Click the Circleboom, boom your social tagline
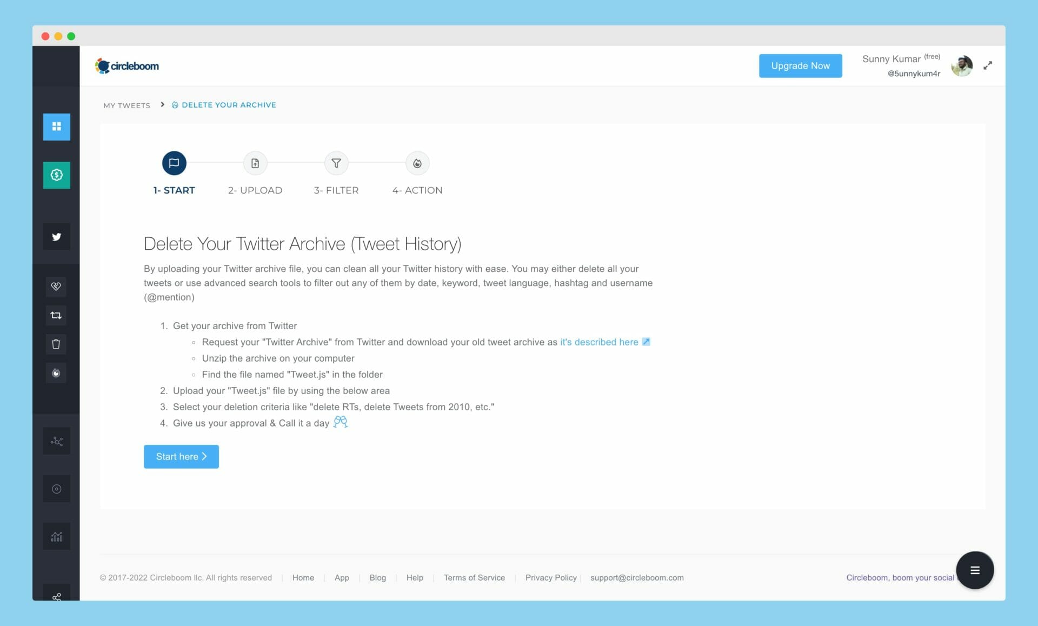The height and width of the screenshot is (626, 1038). (900, 577)
